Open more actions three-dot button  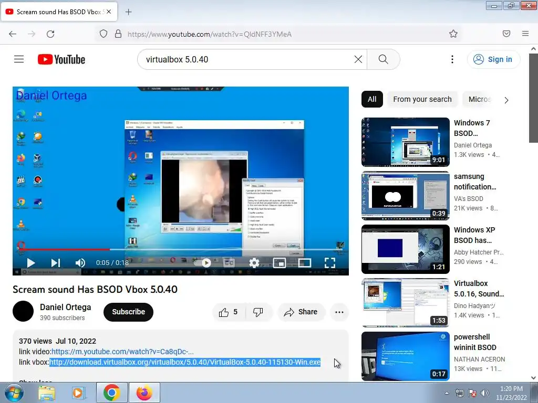coord(339,312)
